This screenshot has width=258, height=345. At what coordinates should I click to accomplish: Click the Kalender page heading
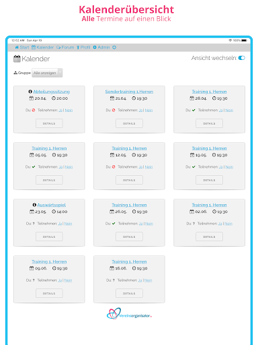tap(36, 59)
